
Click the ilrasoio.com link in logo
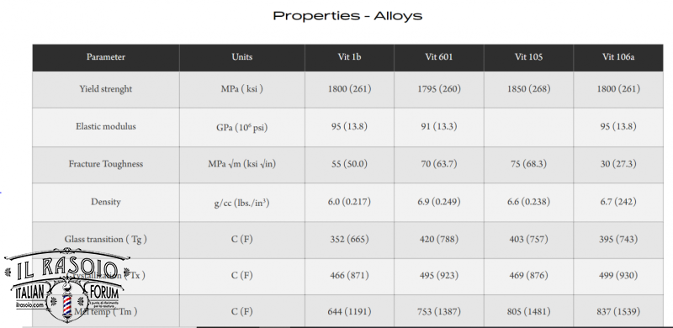pos(30,304)
